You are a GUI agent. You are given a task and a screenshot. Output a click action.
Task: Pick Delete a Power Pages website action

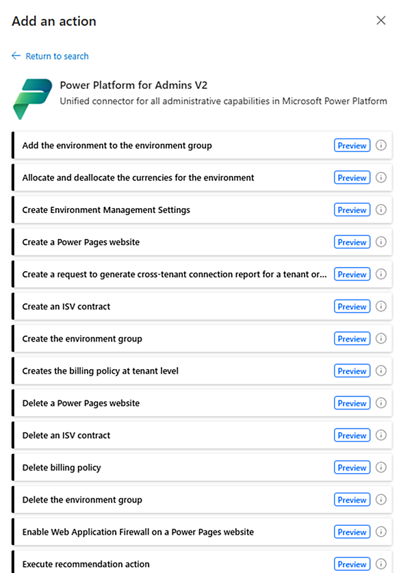click(x=202, y=403)
